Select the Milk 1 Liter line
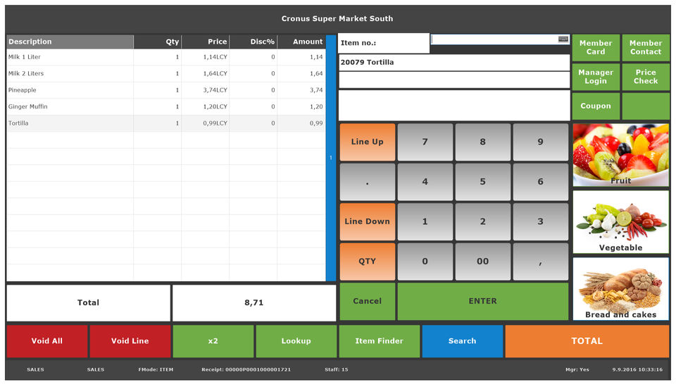 [x=166, y=57]
